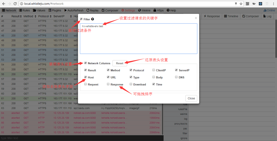Switch to the Values tab

tap(39, 10)
